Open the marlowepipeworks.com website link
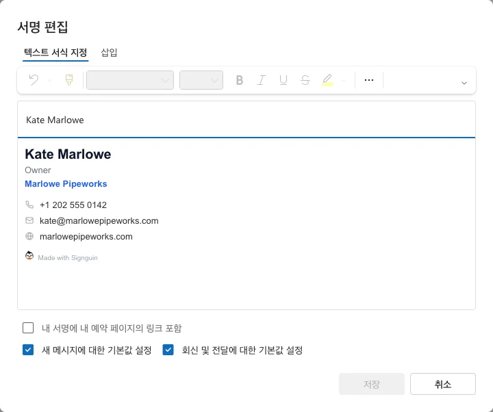This screenshot has height=412, width=493. click(86, 236)
